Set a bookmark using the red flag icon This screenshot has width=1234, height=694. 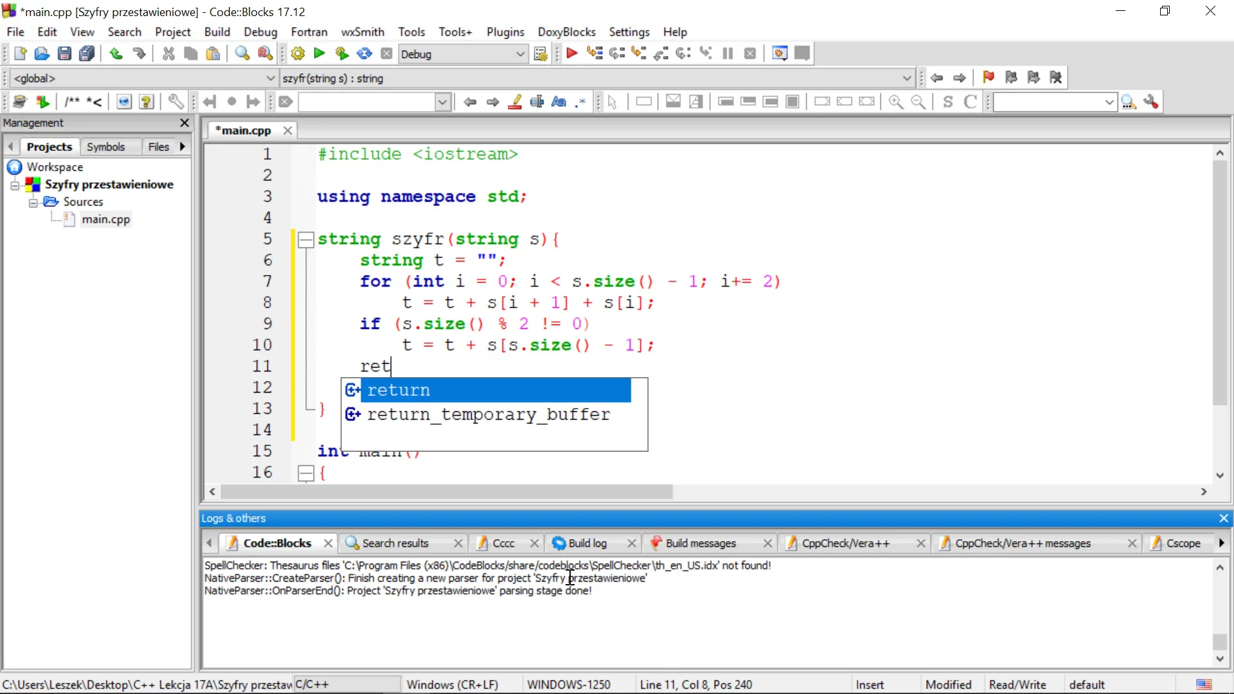[989, 77]
